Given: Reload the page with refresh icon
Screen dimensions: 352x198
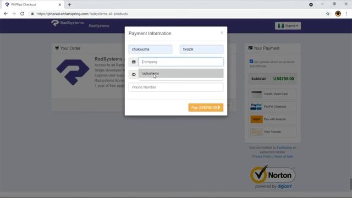Looking at the screenshot, I should tap(22, 14).
